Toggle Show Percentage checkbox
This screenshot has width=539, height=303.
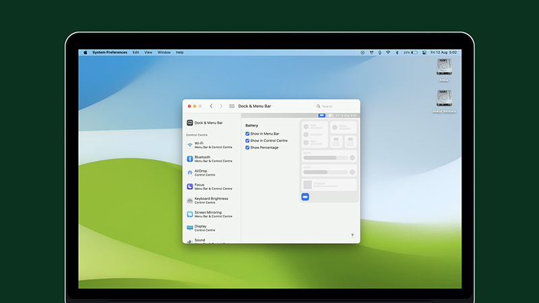click(x=247, y=147)
